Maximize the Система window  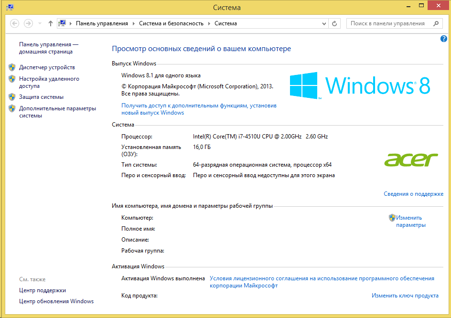coord(421,5)
